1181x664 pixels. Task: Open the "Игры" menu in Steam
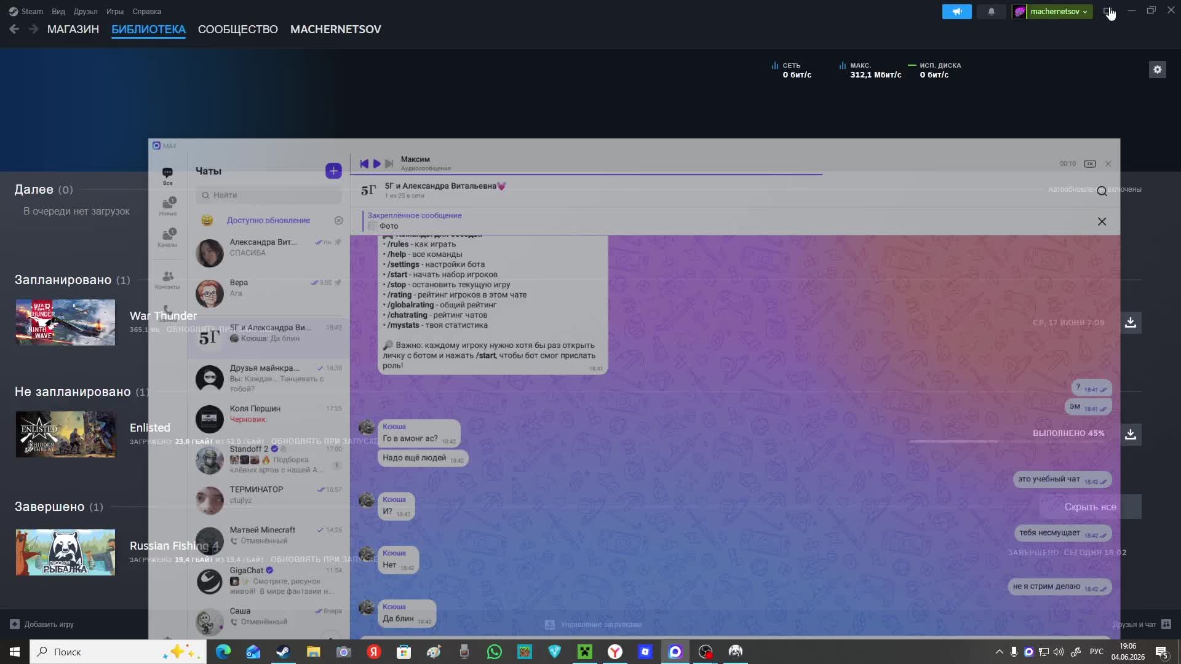(115, 11)
